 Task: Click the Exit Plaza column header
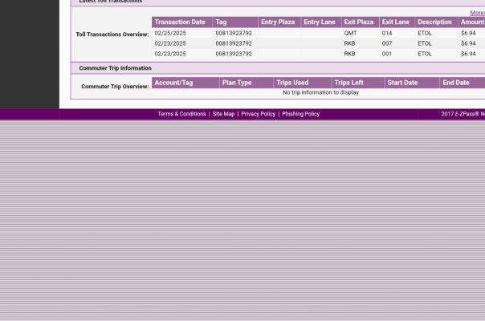[359, 22]
